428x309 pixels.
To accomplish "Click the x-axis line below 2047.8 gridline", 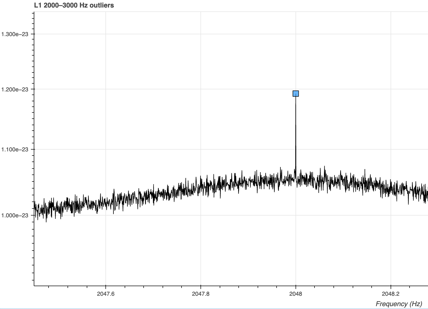I will (201, 286).
